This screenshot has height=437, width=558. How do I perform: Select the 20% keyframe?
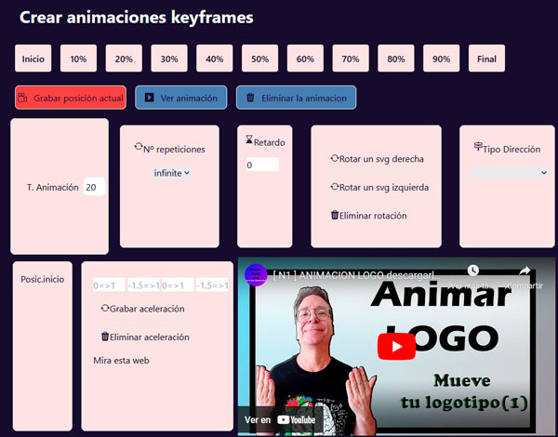point(124,59)
